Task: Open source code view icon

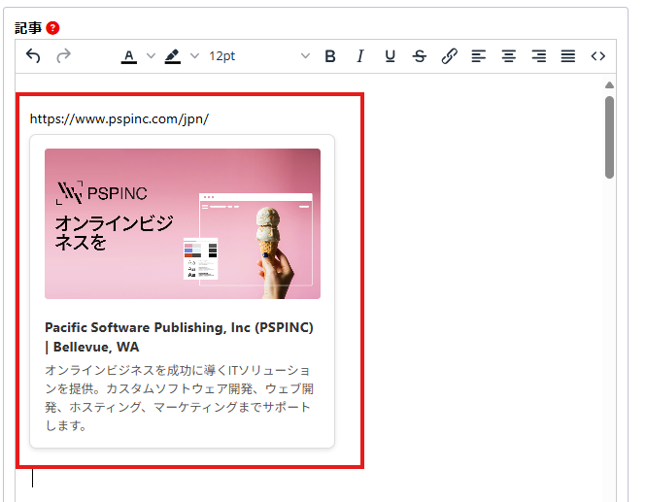Action: click(597, 56)
